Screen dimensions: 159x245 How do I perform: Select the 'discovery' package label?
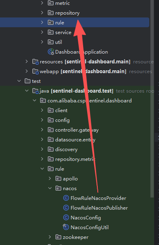66,150
